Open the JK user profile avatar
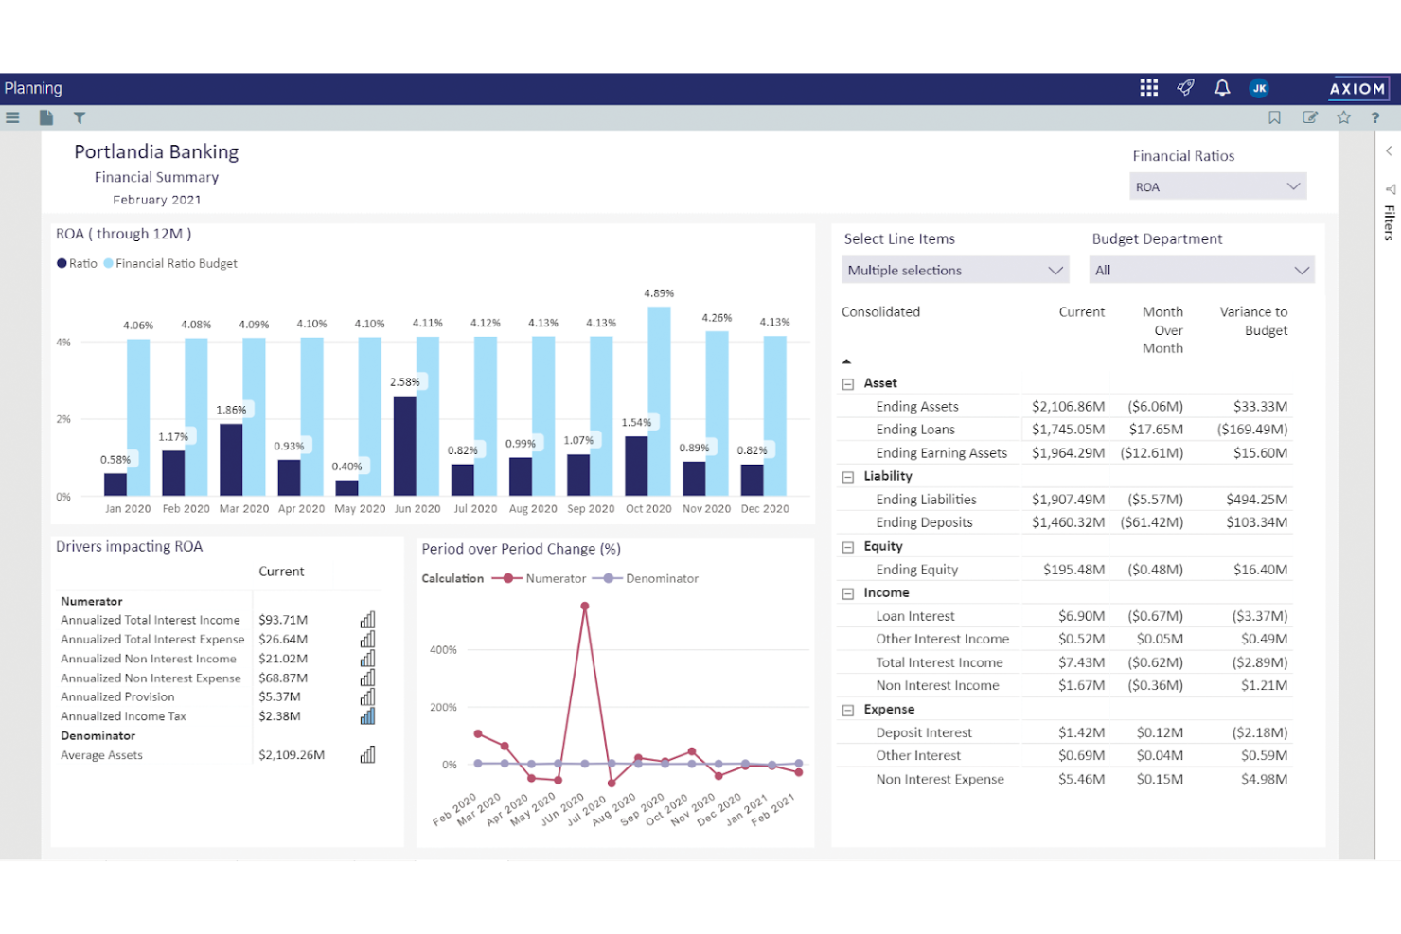This screenshot has width=1401, height=934. tap(1259, 88)
